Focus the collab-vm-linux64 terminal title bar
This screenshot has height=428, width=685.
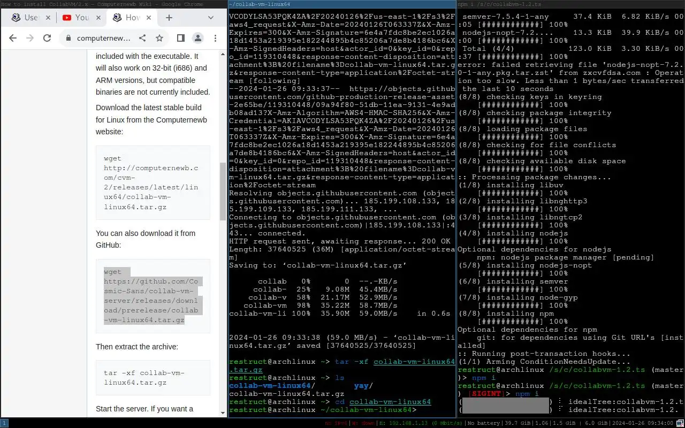tap(342, 4)
